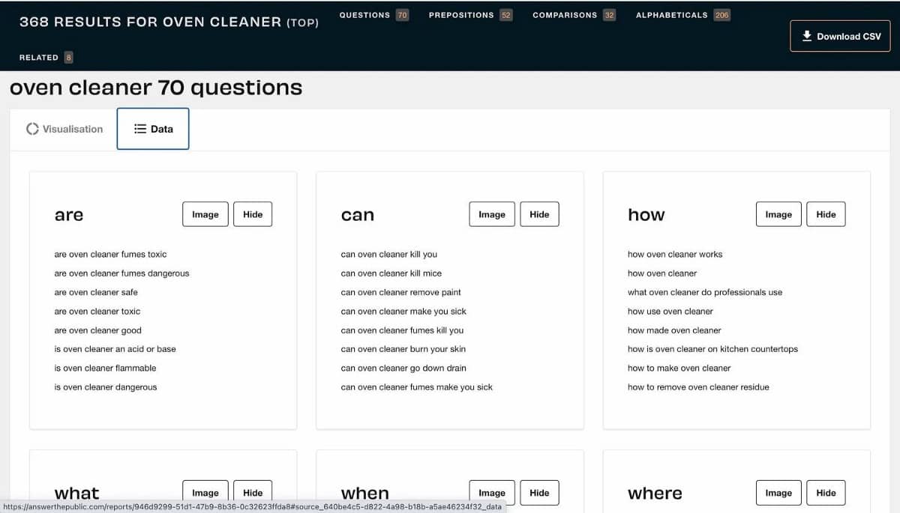The width and height of the screenshot is (900, 513).
Task: Open the Comparisons 32 tab
Action: tap(574, 15)
